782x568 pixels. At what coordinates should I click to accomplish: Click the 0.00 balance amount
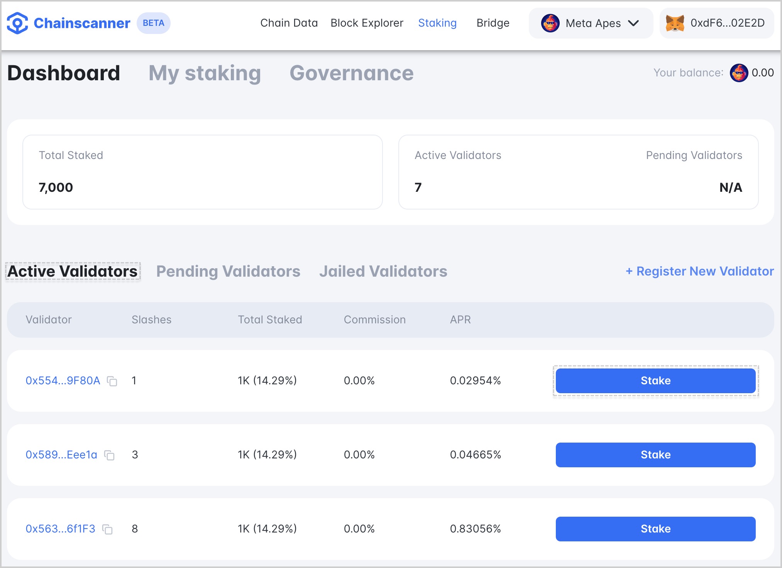(x=763, y=73)
